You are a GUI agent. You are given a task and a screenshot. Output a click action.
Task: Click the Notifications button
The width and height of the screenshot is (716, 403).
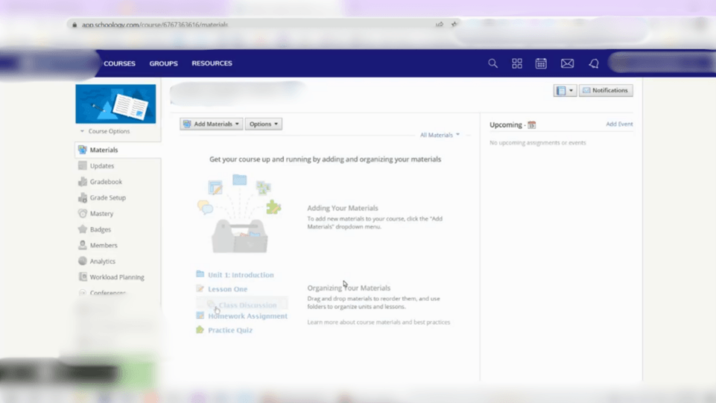click(606, 90)
